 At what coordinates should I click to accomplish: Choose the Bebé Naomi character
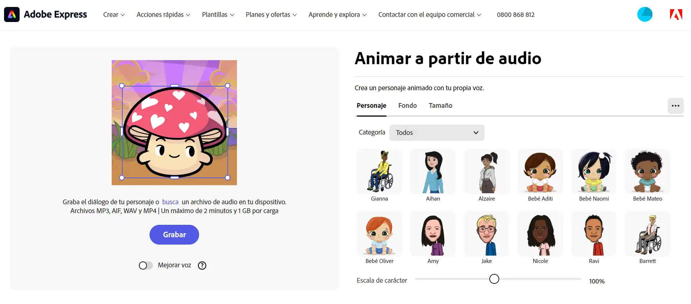pos(594,172)
